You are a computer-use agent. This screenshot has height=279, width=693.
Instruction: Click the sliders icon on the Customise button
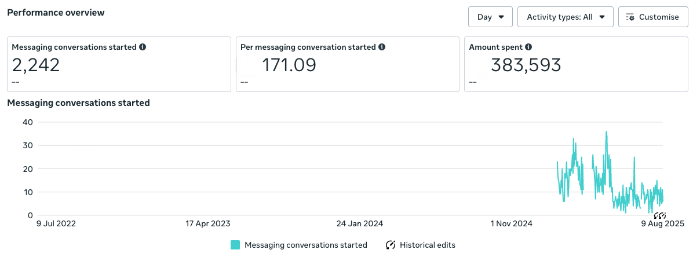point(630,17)
